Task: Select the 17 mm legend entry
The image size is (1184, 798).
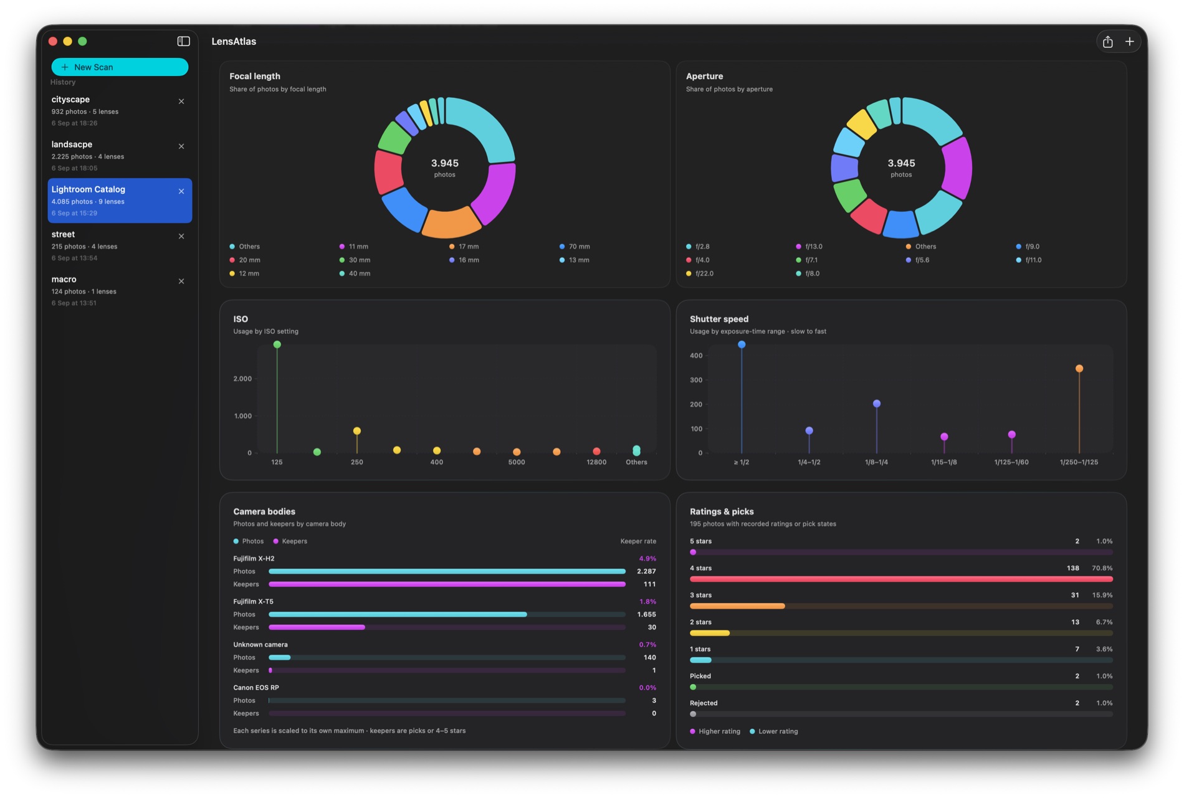Action: [x=464, y=247]
